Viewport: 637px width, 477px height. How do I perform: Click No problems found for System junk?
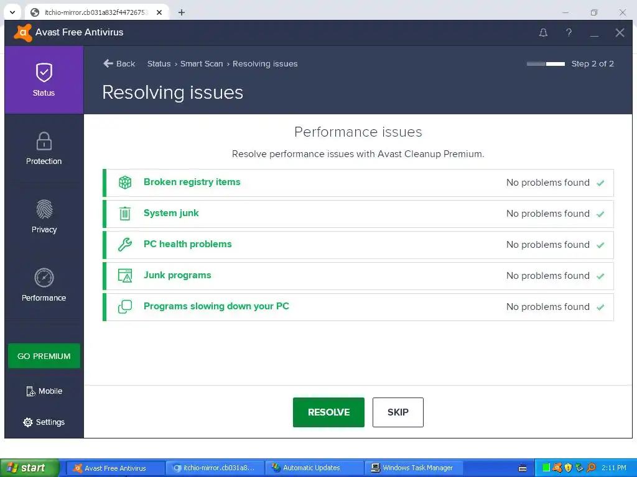click(547, 214)
